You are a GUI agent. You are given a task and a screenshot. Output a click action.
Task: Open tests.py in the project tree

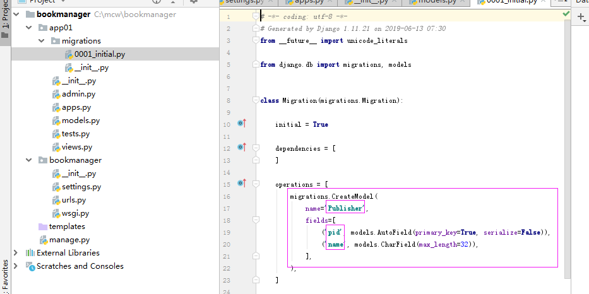[x=76, y=134]
